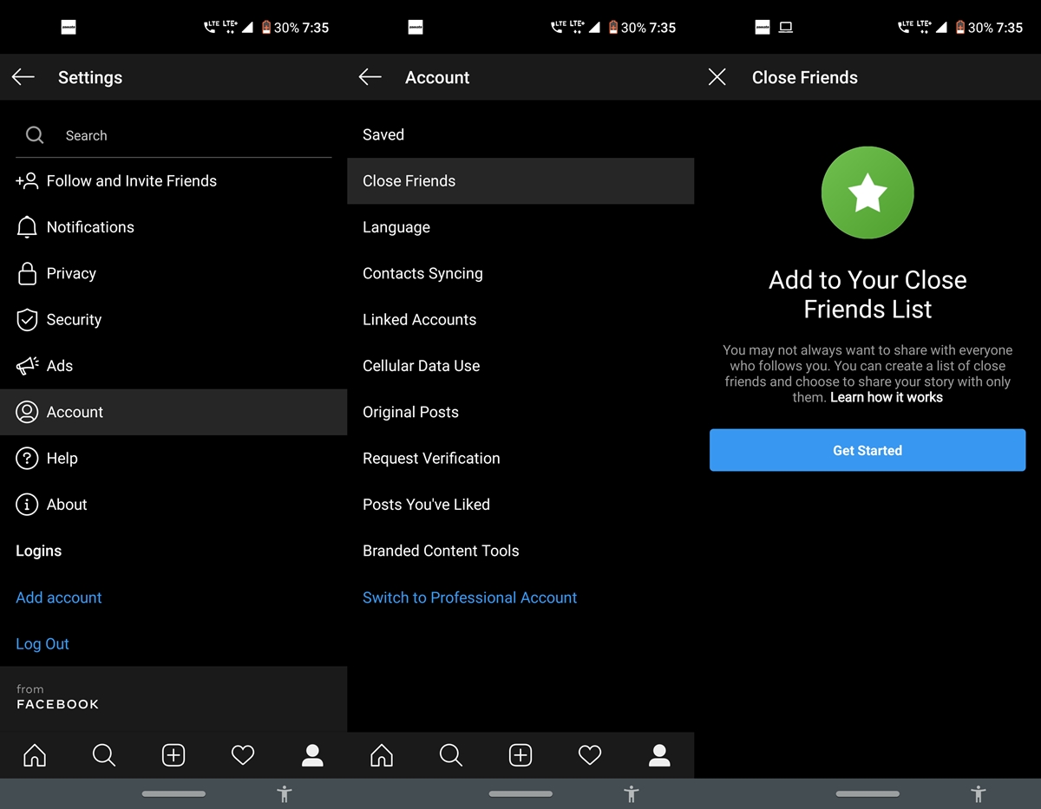Viewport: 1041px width, 809px height.
Task: Tap back arrow on Settings screen
Action: 23,77
